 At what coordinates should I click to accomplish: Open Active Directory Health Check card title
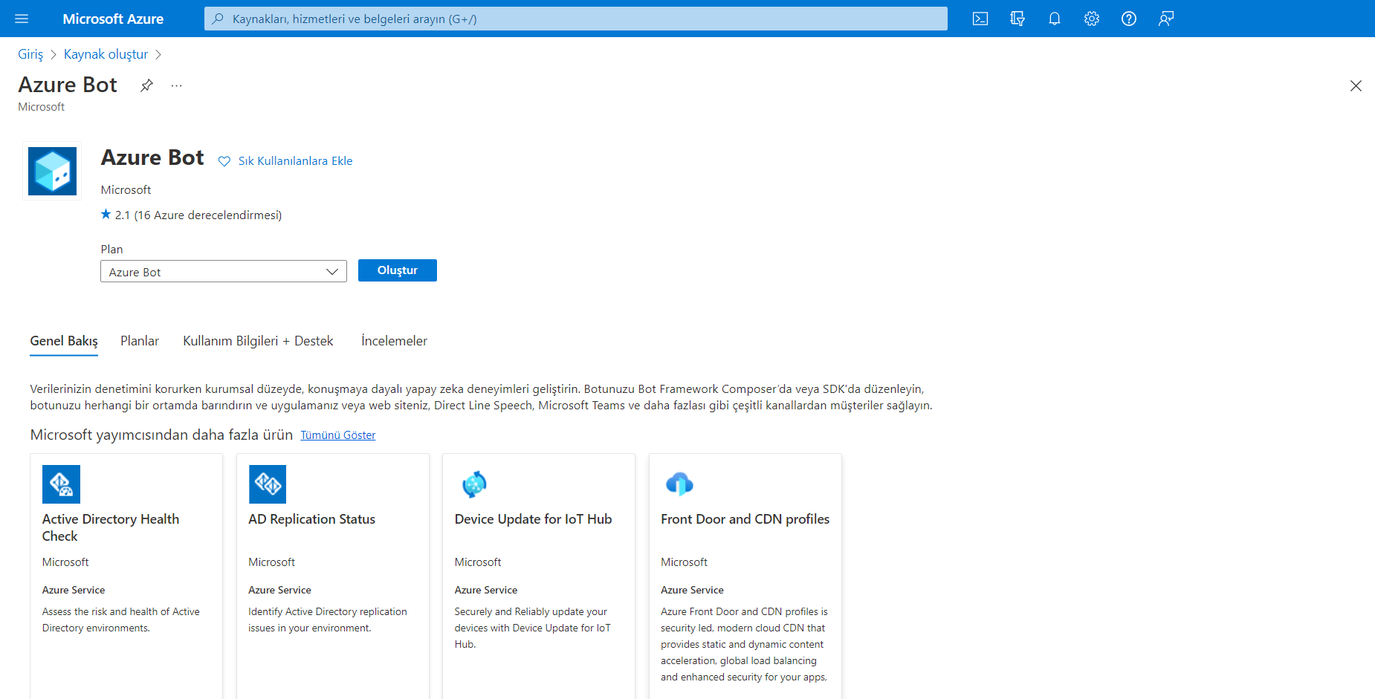[111, 527]
